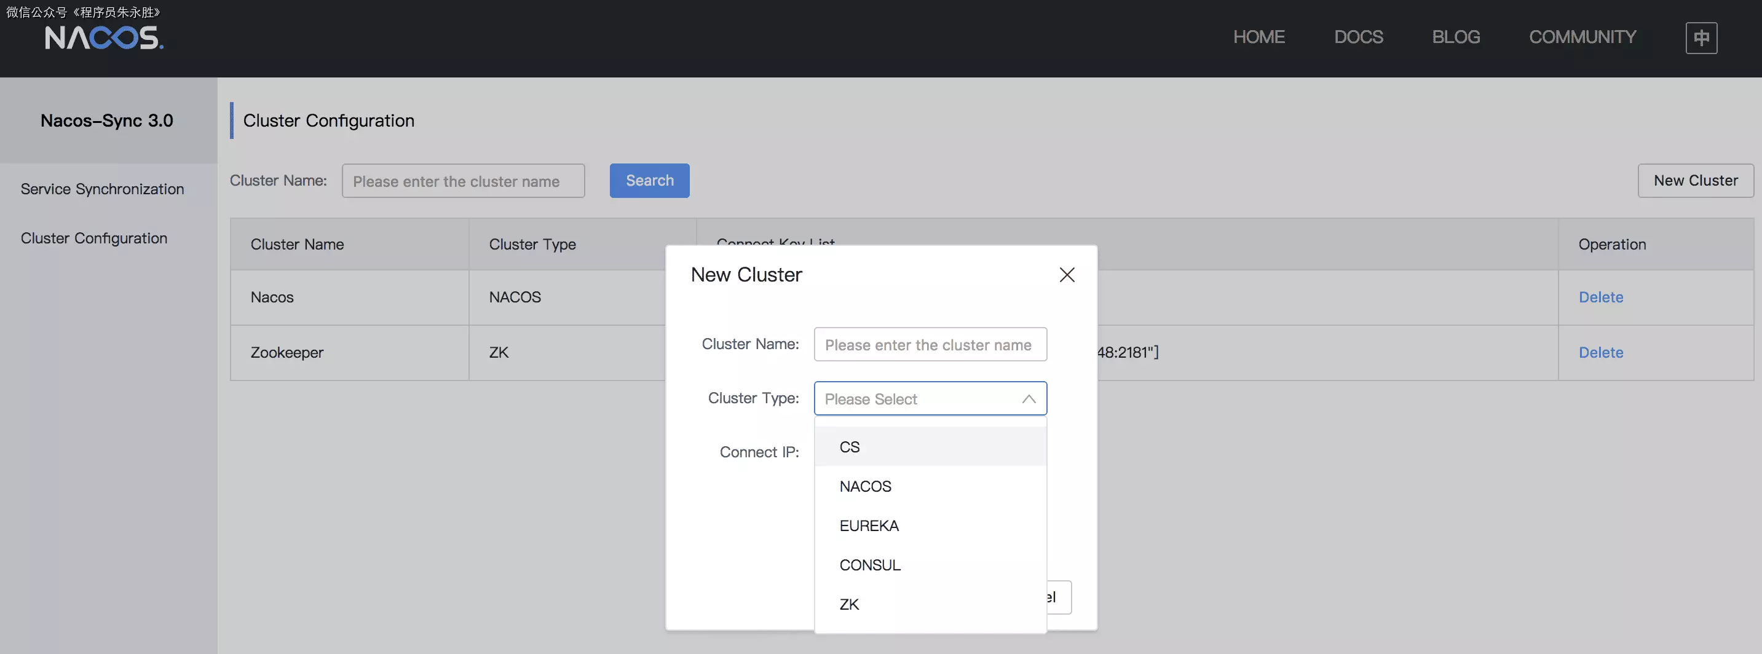
Task: Close the New Cluster dialog
Action: click(1067, 275)
